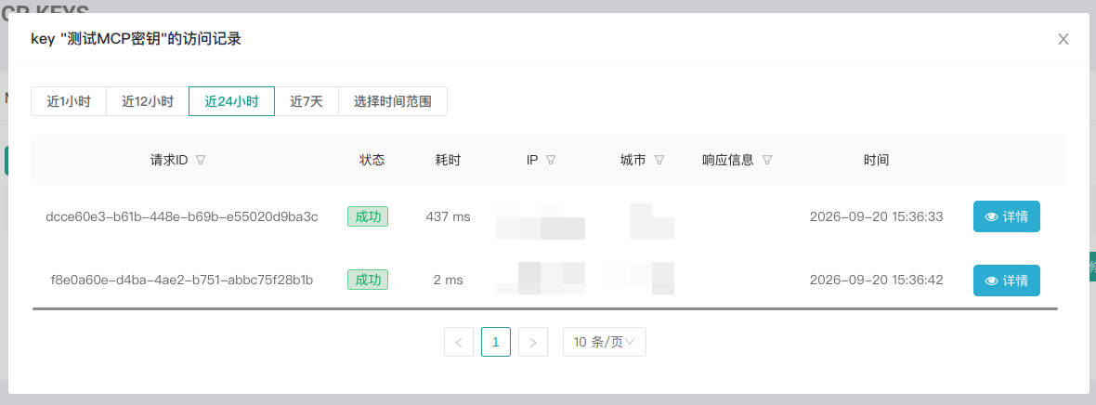Click the 请求ID column header label

pyautogui.click(x=169, y=160)
